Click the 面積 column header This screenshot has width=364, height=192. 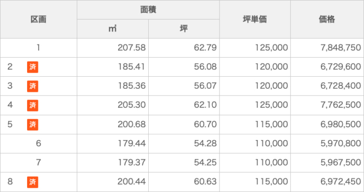(148, 10)
